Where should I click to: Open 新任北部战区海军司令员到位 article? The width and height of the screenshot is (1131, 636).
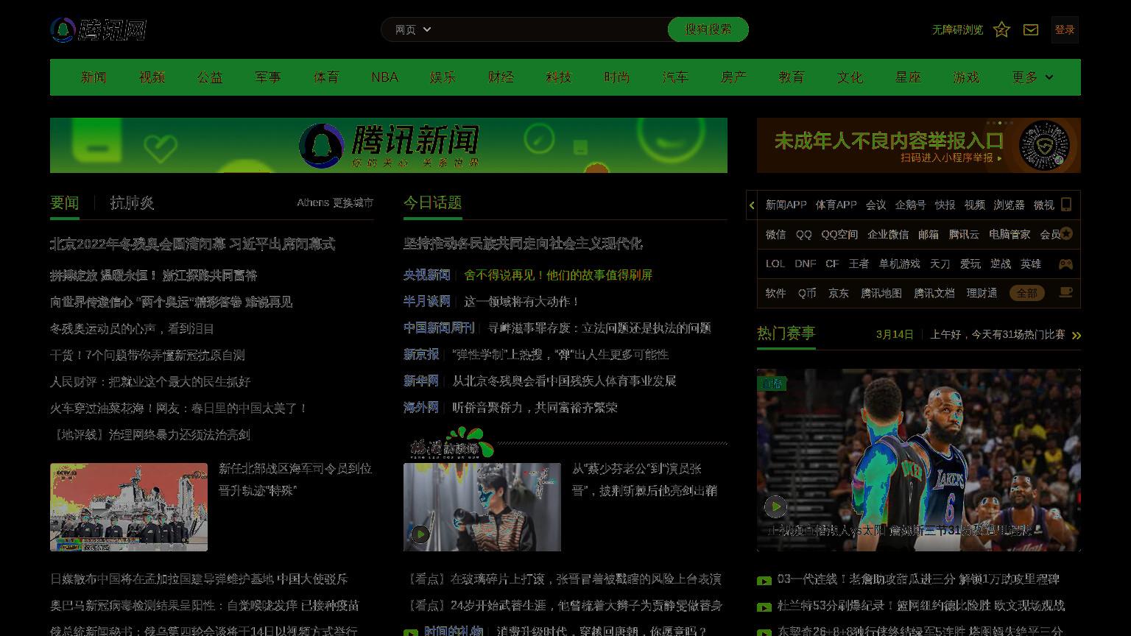pos(295,479)
